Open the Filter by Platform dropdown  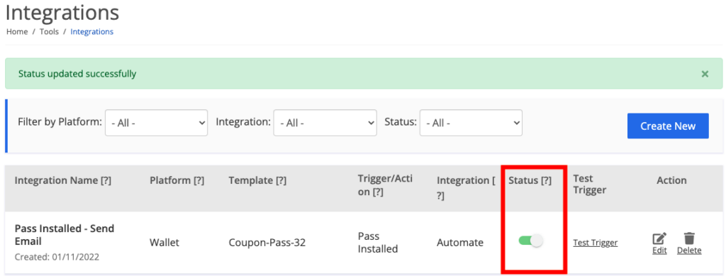[157, 123]
